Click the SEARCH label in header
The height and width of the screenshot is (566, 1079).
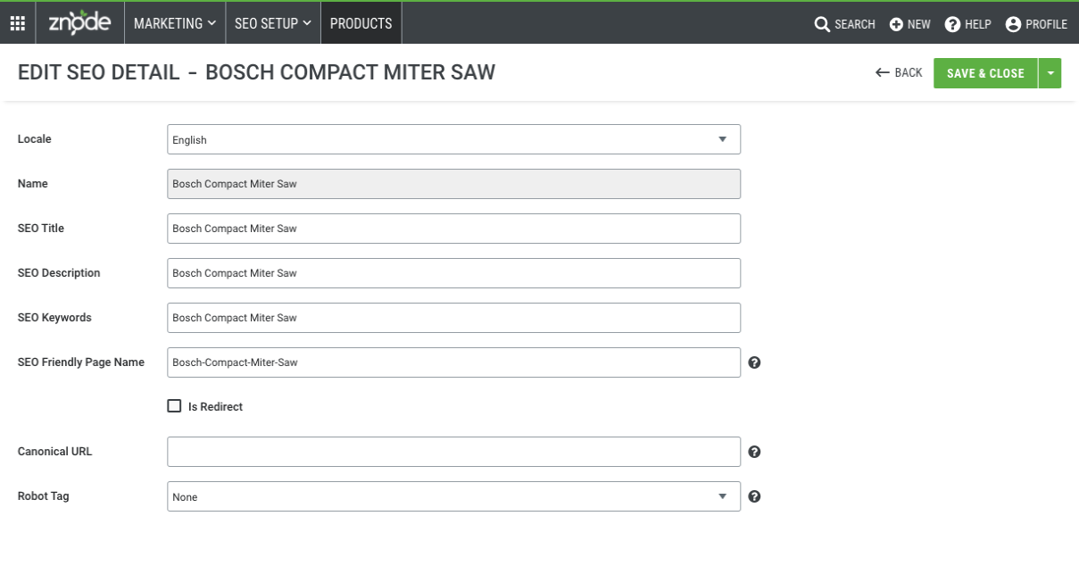(x=855, y=24)
